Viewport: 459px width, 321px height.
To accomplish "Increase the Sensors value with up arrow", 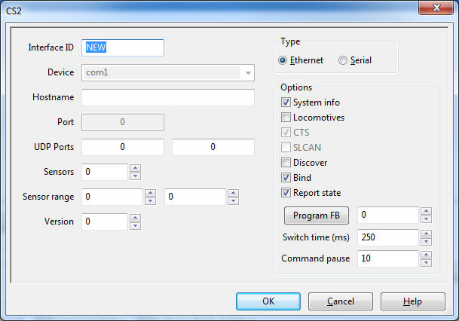I will [x=135, y=168].
